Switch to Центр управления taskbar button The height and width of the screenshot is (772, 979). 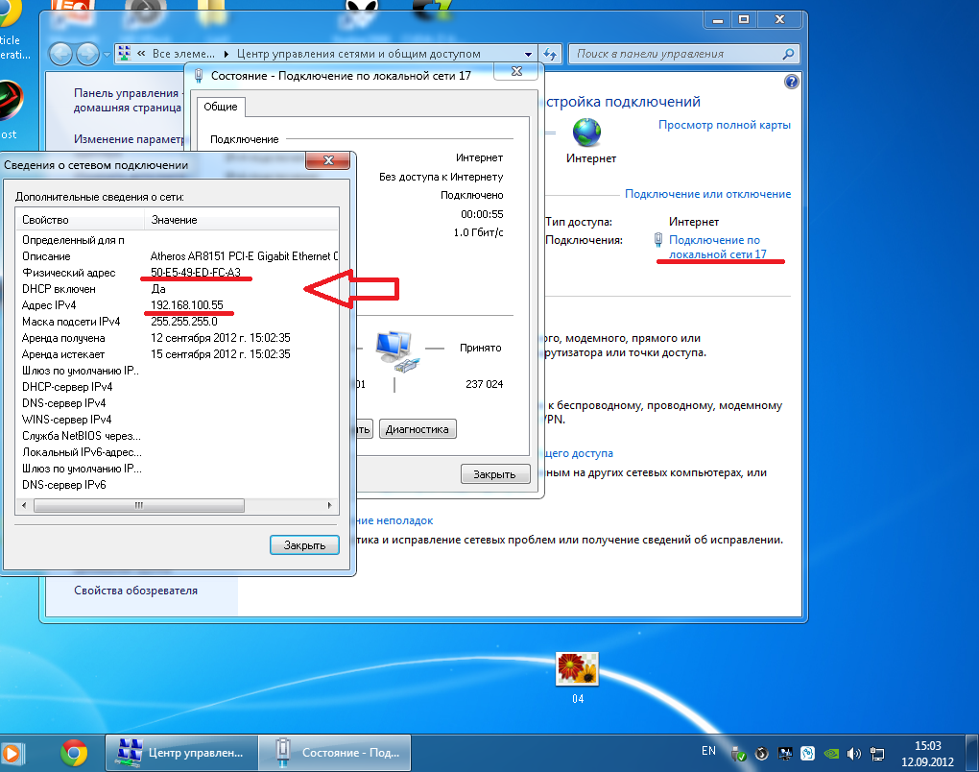181,753
